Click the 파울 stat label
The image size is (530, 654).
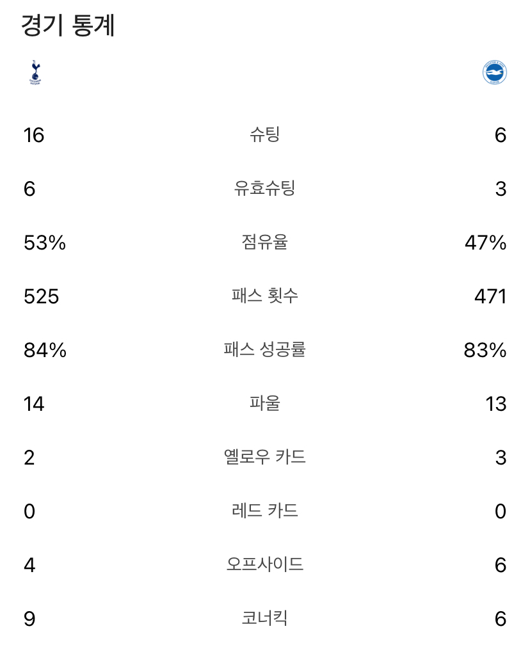(264, 403)
